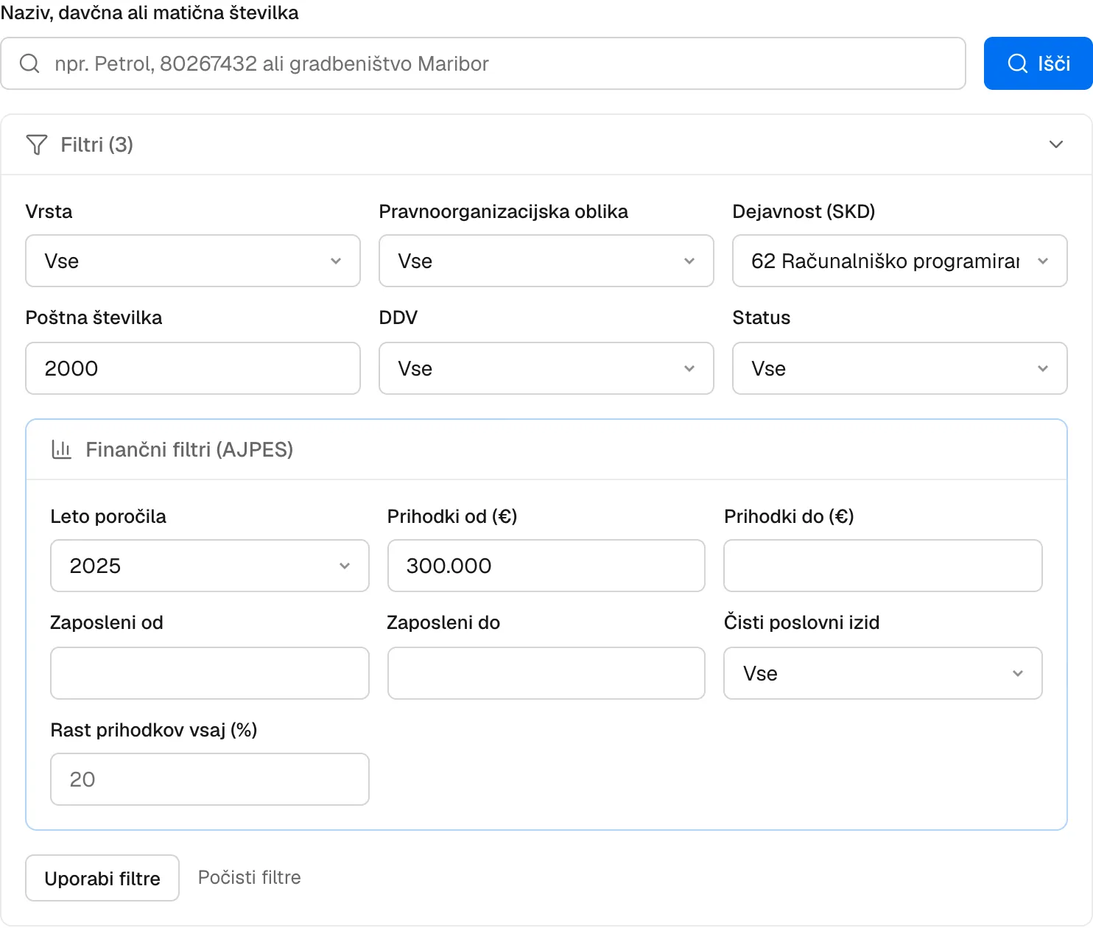Click the magnifier icon in search field
This screenshot has height=928, width=1093.
click(x=29, y=63)
